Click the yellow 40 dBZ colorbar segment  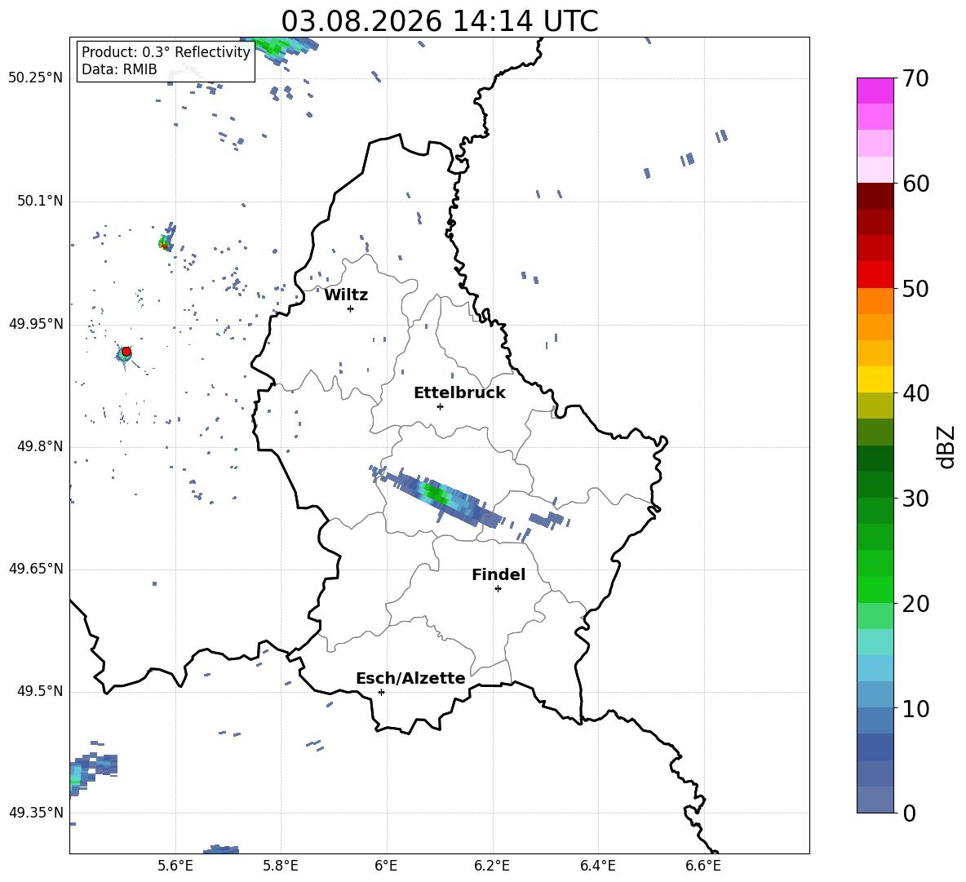(x=875, y=379)
